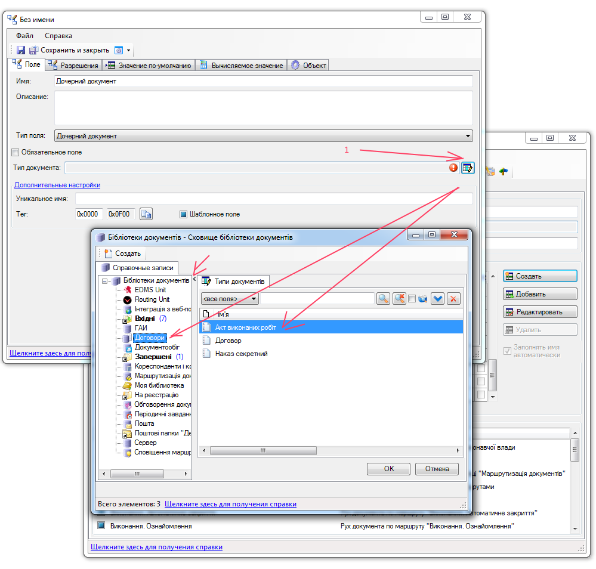Screen dimensions: 596x569
Task: Open the <все поля> filter dropdown
Action: [230, 299]
